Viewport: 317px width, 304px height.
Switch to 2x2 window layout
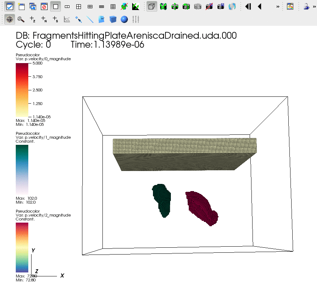pyautogui.click(x=78, y=6)
